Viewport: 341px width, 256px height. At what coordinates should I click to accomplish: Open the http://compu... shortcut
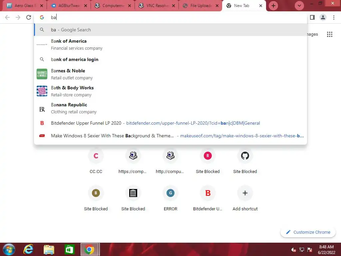tap(170, 161)
